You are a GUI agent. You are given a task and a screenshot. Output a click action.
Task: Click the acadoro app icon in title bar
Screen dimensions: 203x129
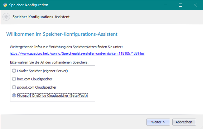click(x=5, y=5)
